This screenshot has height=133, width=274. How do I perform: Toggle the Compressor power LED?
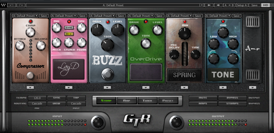click(x=30, y=21)
